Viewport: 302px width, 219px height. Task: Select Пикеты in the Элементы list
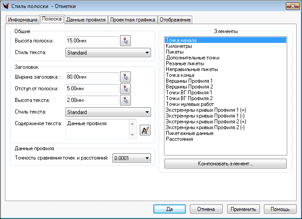[174, 52]
